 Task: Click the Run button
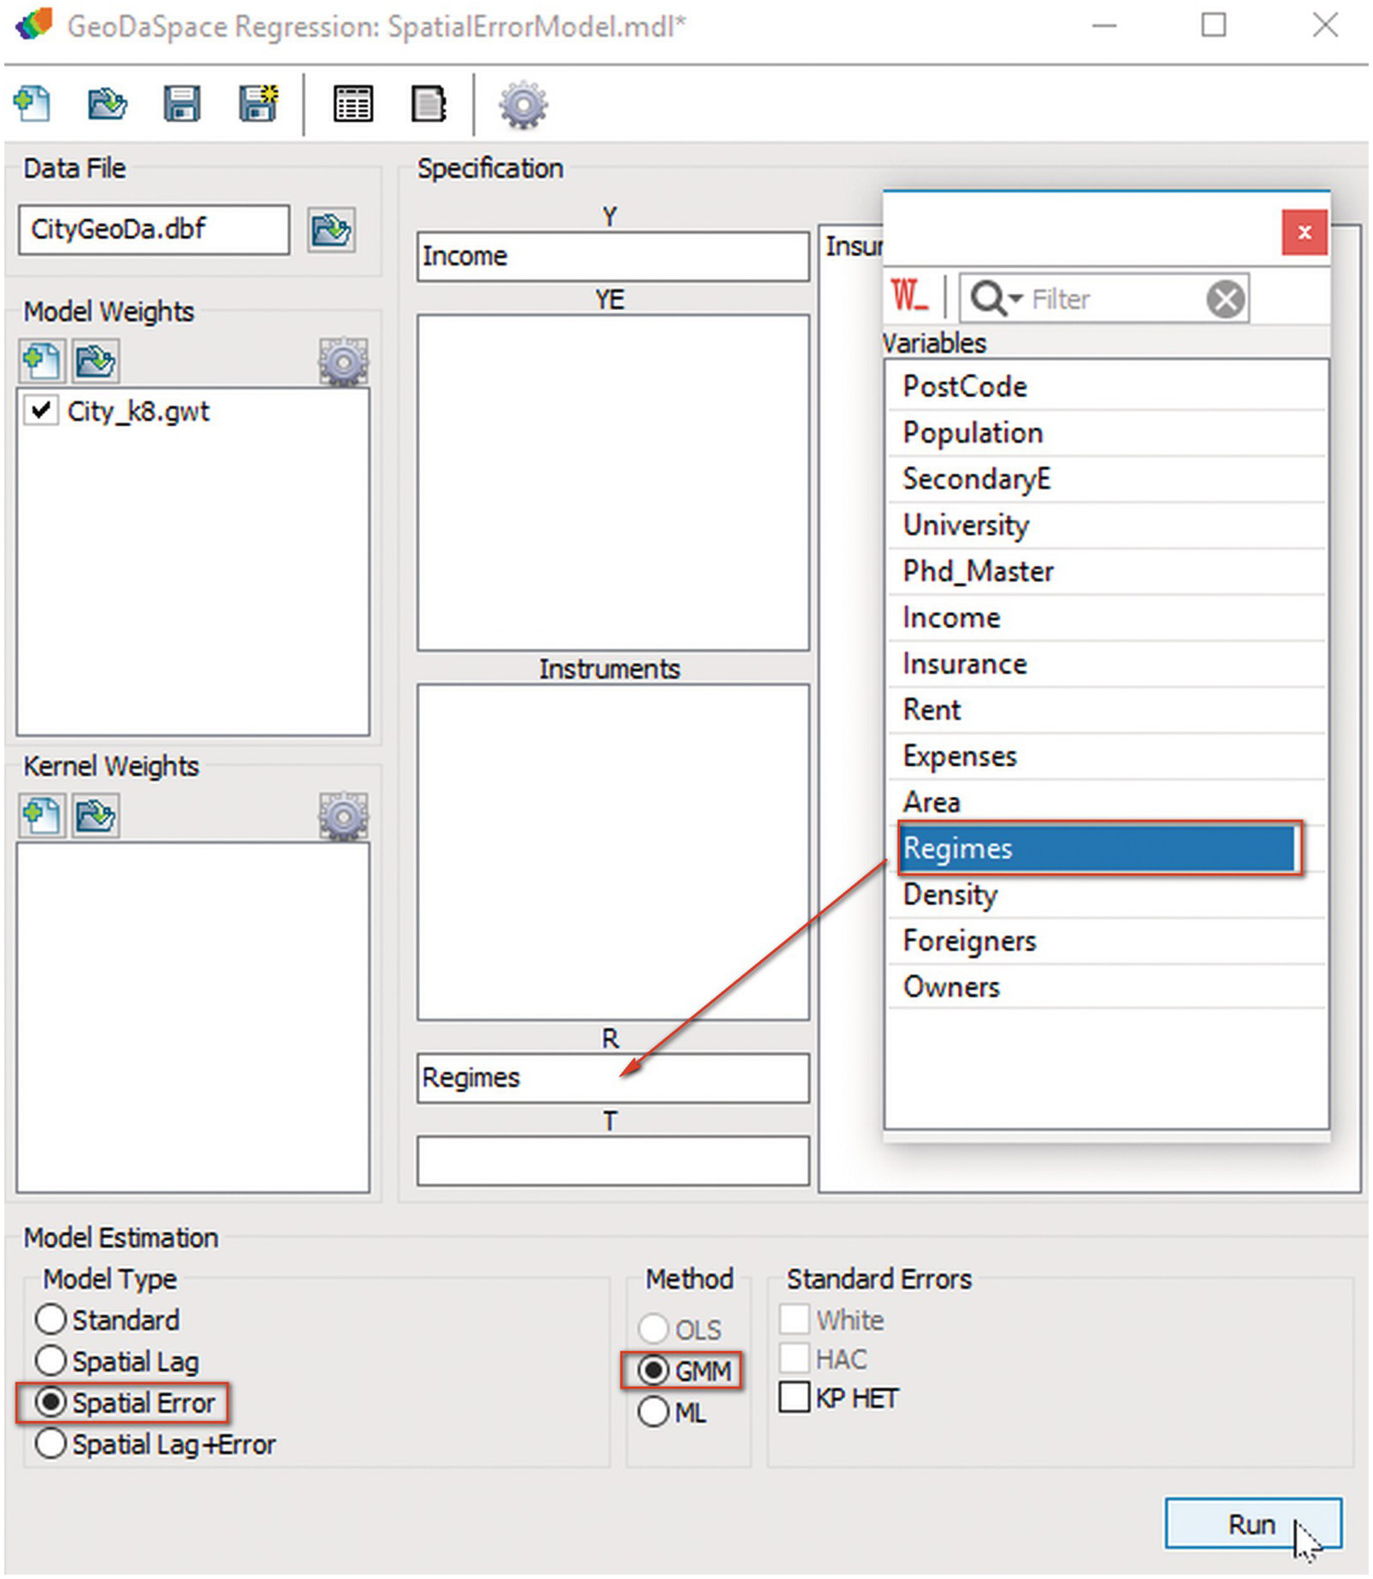pyautogui.click(x=1253, y=1523)
